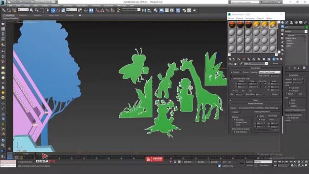Open Render Setup from main toolbar
This screenshot has width=309, height=174.
click(x=184, y=10)
